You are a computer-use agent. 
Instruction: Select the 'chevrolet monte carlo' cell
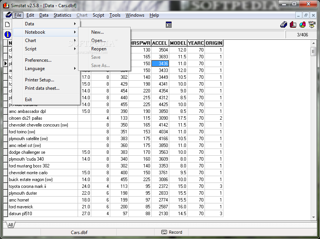point(43,173)
